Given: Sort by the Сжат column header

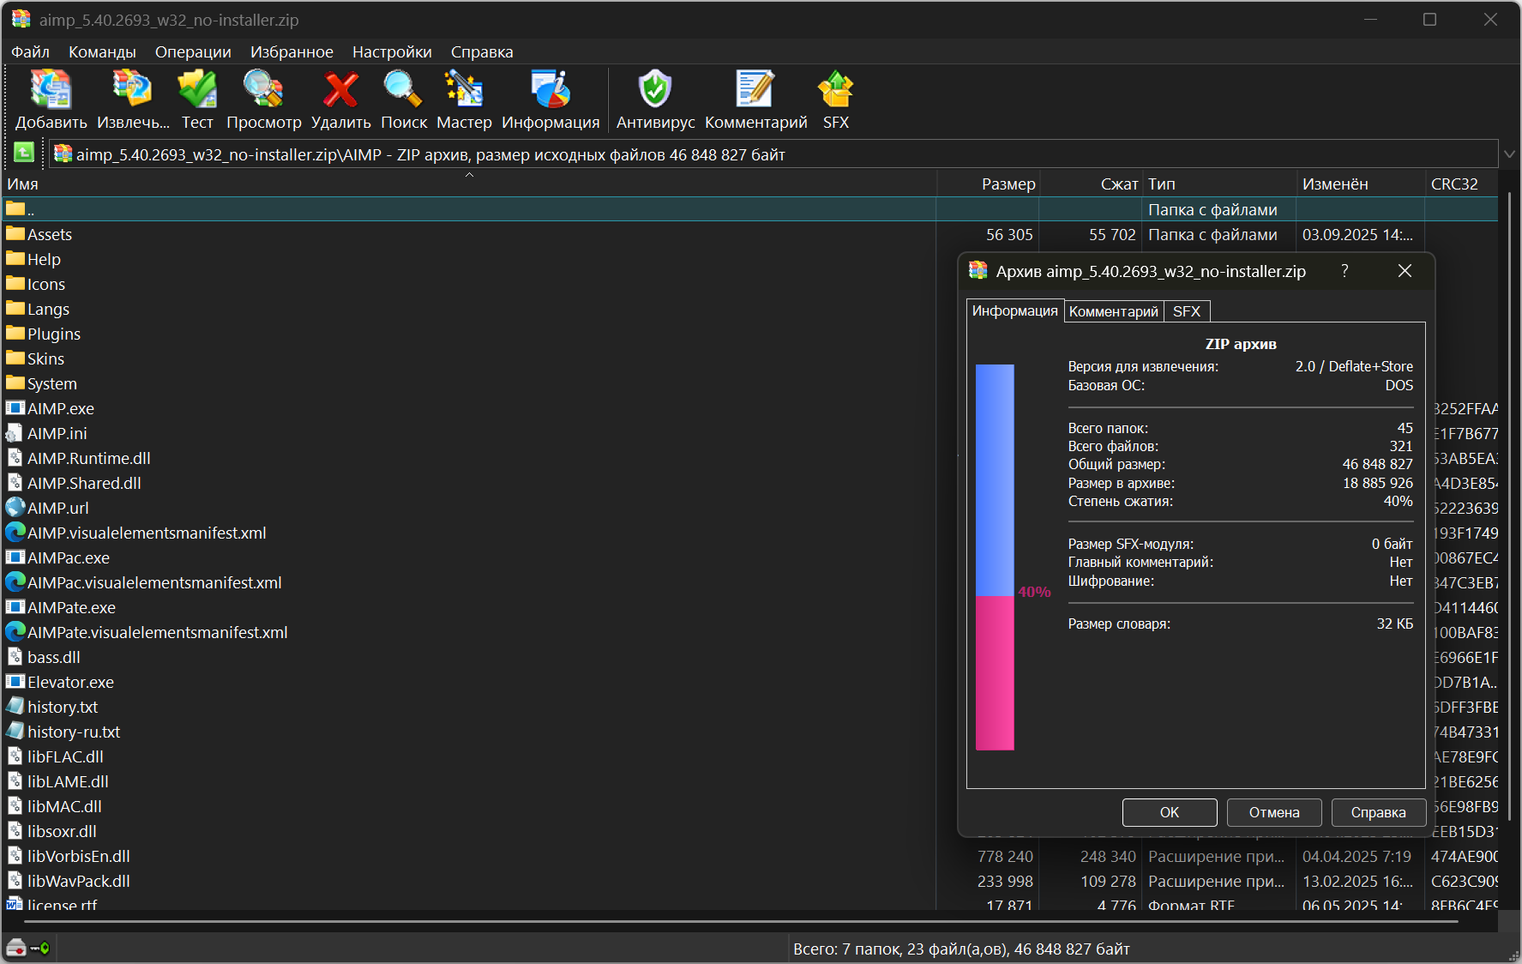Looking at the screenshot, I should click(x=1091, y=184).
